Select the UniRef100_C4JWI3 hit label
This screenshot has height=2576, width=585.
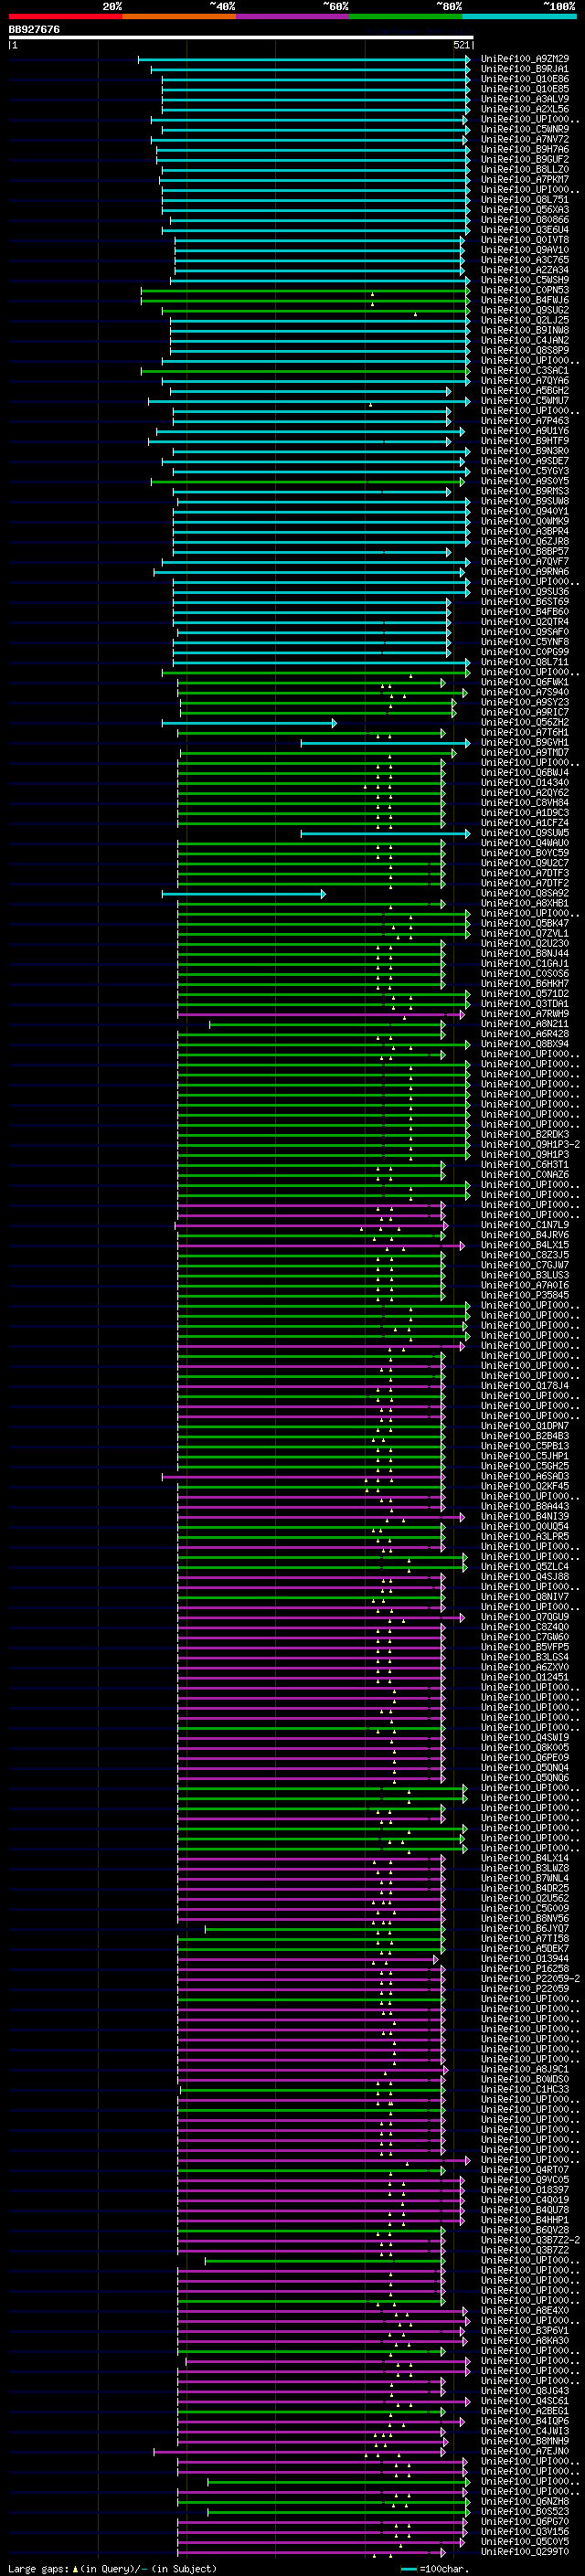coord(525,2430)
